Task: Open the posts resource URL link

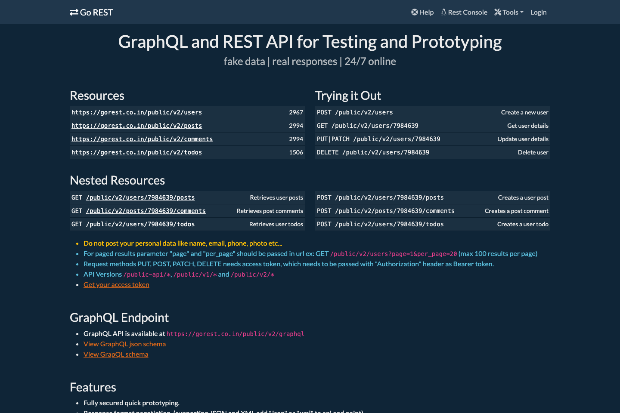Action: 136,126
